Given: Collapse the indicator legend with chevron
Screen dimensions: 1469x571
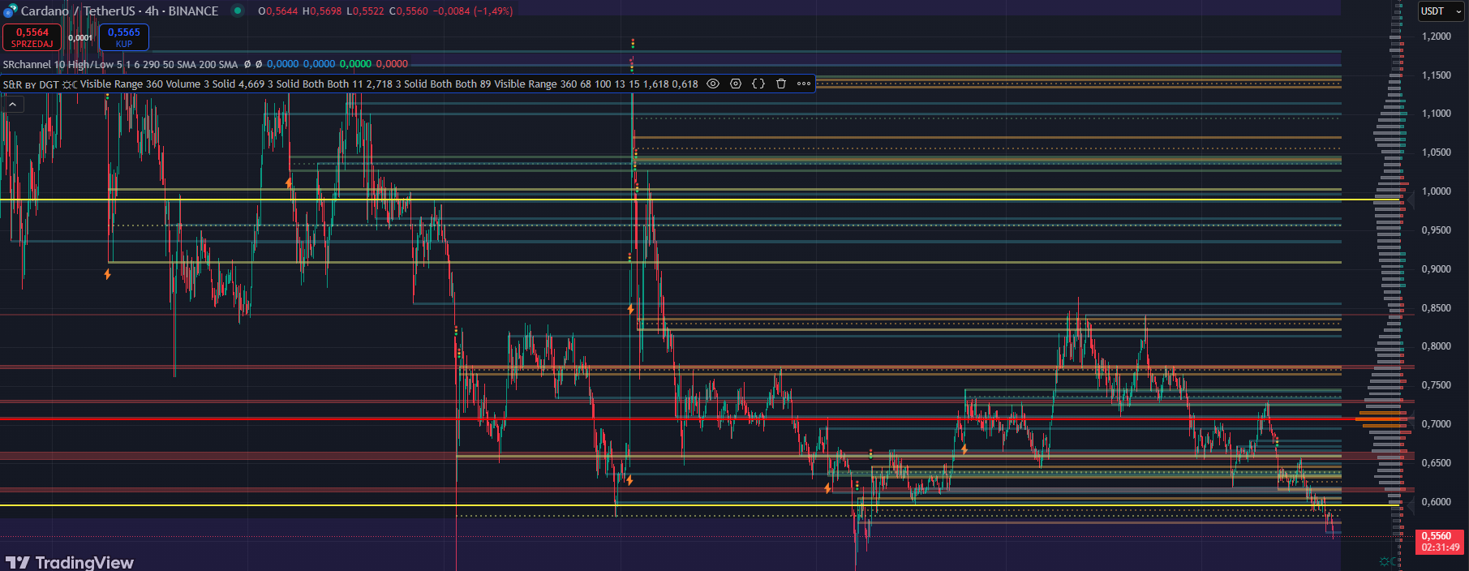Looking at the screenshot, I should pyautogui.click(x=13, y=104).
